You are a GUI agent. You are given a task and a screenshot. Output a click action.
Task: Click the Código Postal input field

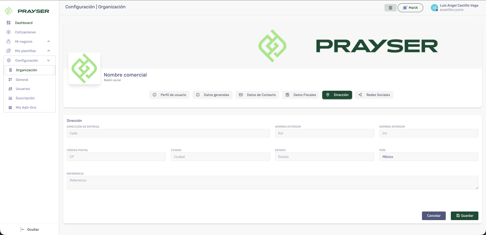[116, 157]
